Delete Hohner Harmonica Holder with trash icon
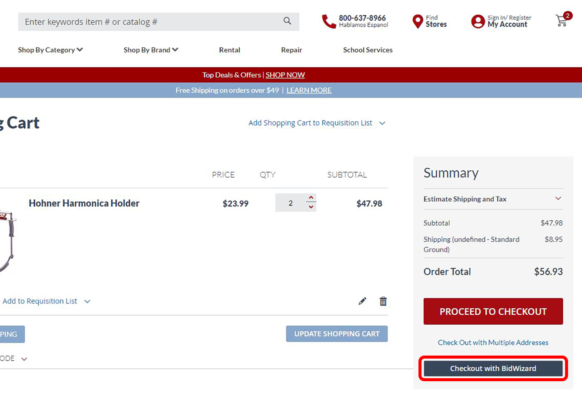 (383, 301)
